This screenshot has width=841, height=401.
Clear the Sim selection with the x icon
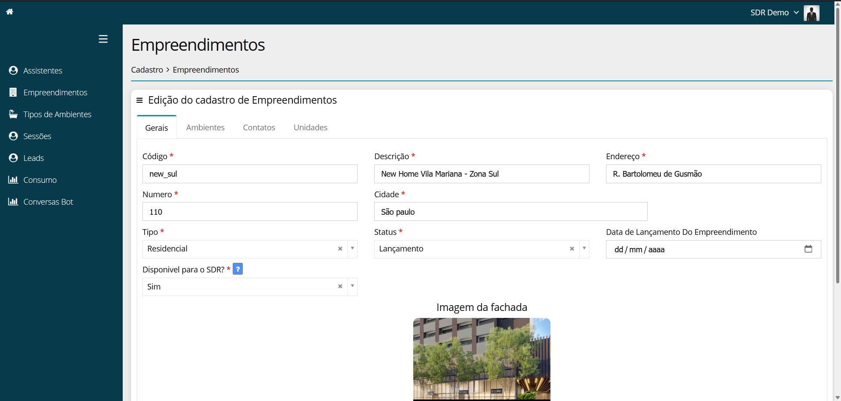pyautogui.click(x=340, y=286)
